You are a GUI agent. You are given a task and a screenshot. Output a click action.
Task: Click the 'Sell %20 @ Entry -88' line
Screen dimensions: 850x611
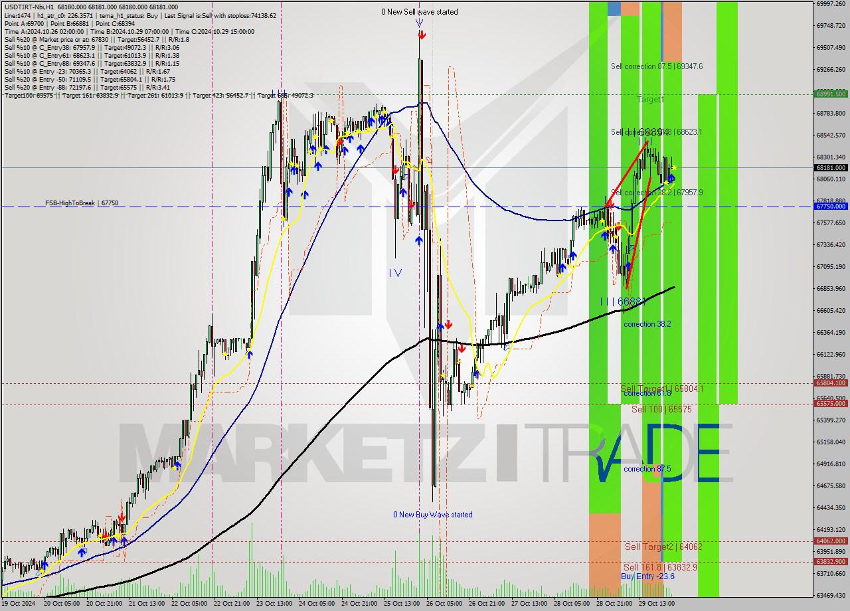tap(87, 87)
